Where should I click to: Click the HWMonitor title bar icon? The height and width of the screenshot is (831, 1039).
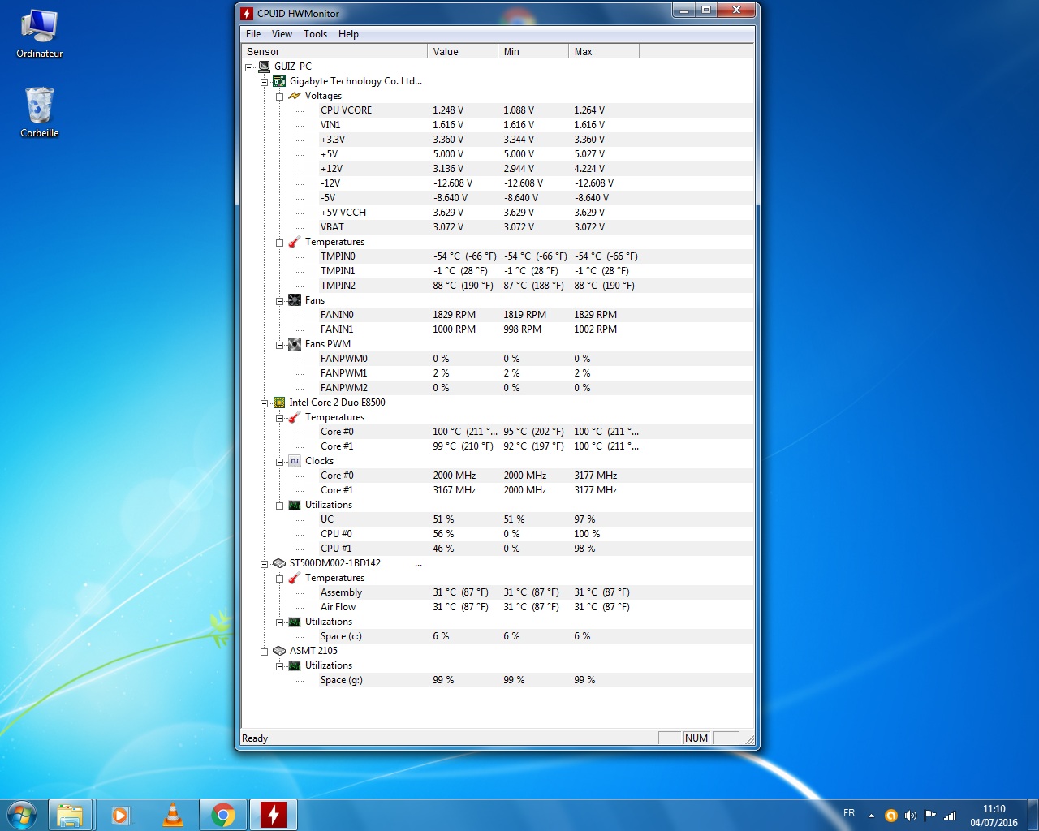click(x=247, y=13)
